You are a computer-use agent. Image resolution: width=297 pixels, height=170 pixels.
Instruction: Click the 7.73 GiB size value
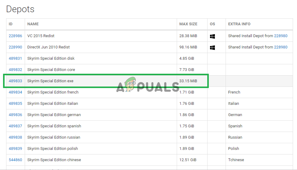(x=187, y=69)
